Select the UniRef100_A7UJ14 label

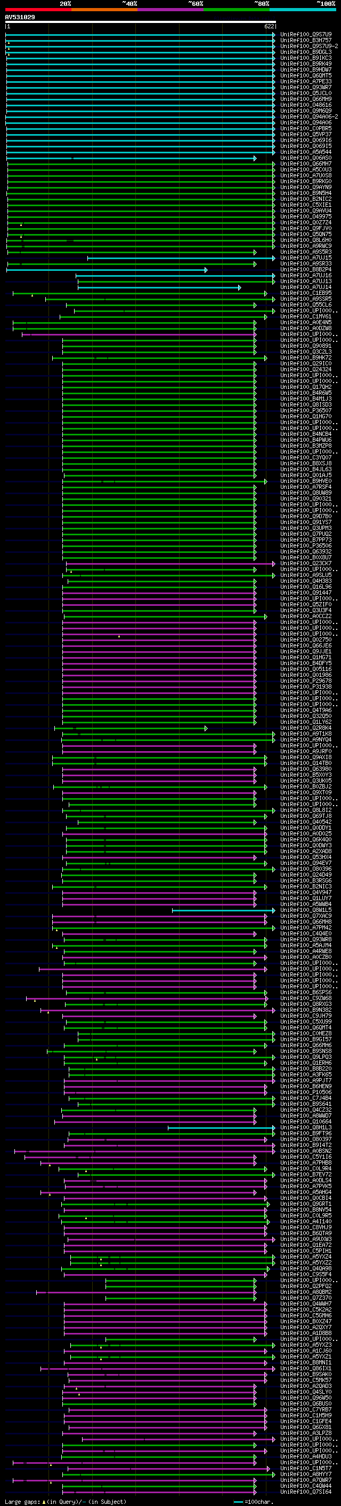point(306,287)
